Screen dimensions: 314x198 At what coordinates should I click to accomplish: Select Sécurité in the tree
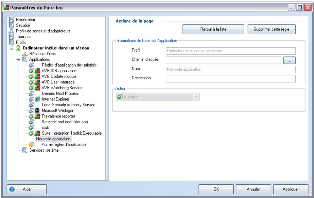(23, 25)
